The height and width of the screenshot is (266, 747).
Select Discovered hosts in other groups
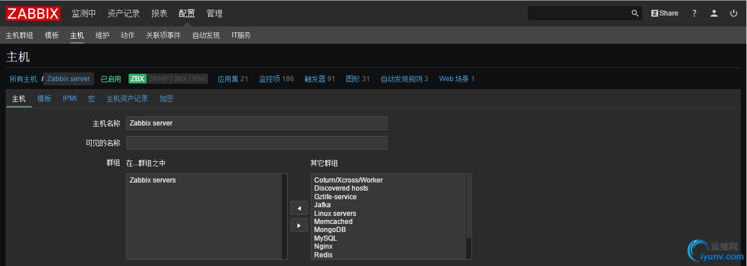point(341,188)
